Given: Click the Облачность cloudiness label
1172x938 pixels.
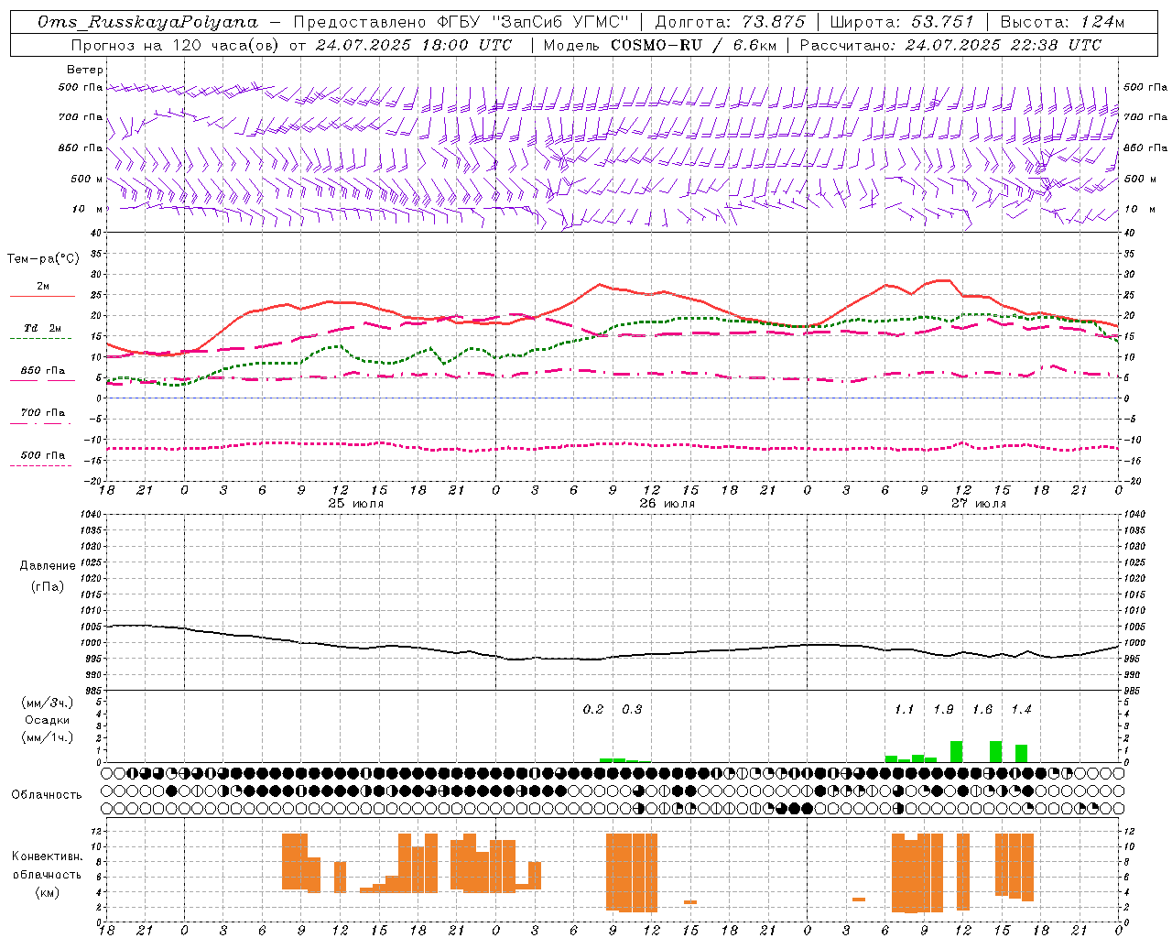Looking at the screenshot, I should (47, 795).
